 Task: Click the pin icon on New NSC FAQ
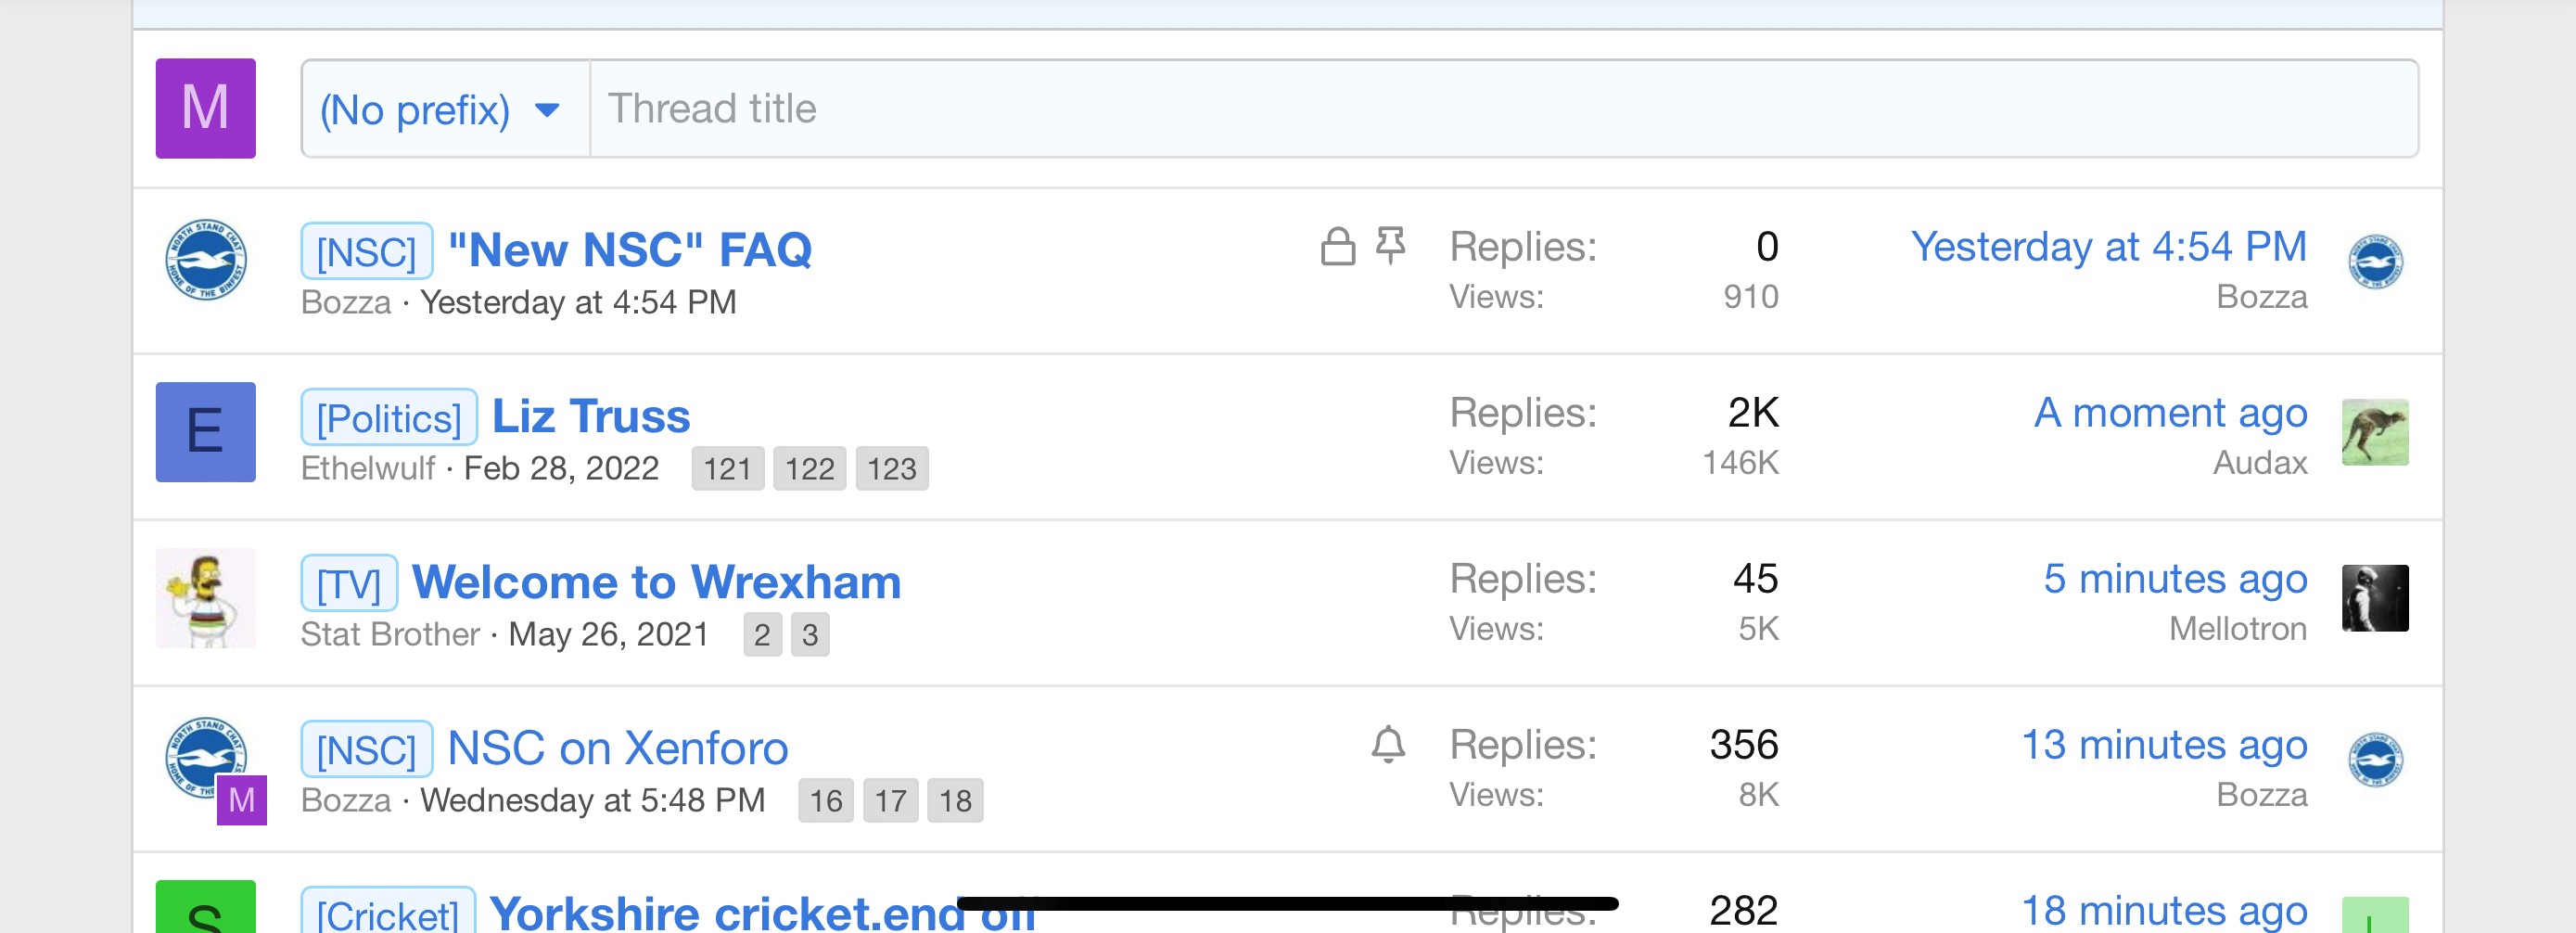point(1391,246)
